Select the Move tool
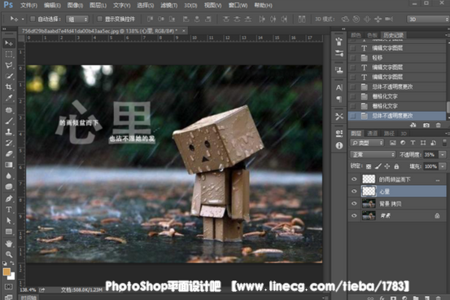 (x=9, y=43)
